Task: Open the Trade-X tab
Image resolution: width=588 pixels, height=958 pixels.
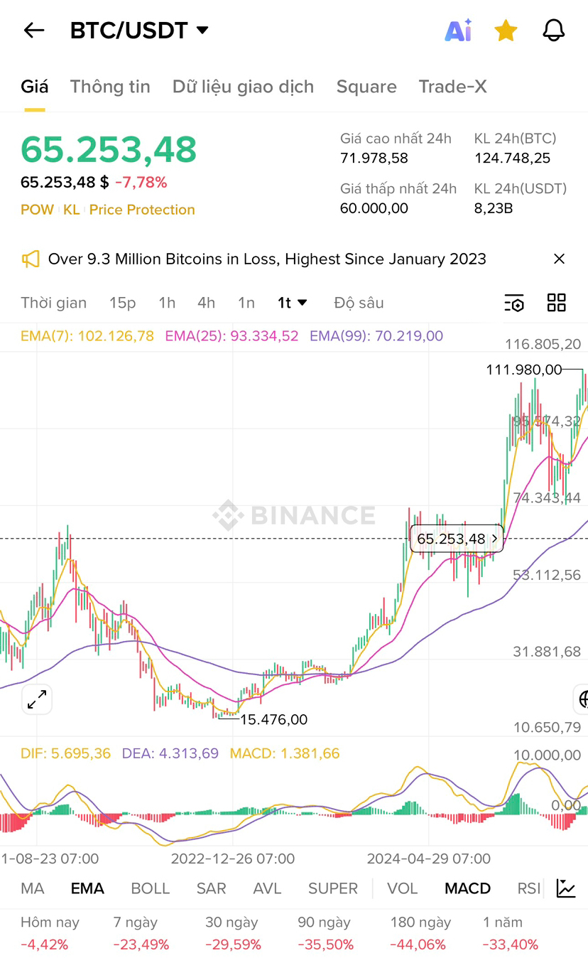Action: pos(453,87)
